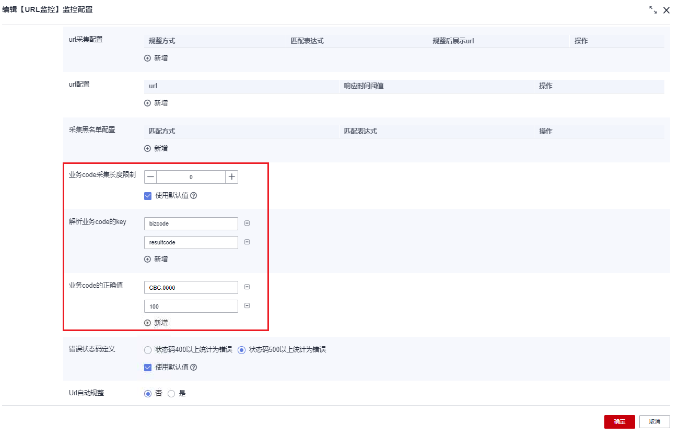Toggle 使用默认值 for 错误状态码定义

click(x=148, y=368)
